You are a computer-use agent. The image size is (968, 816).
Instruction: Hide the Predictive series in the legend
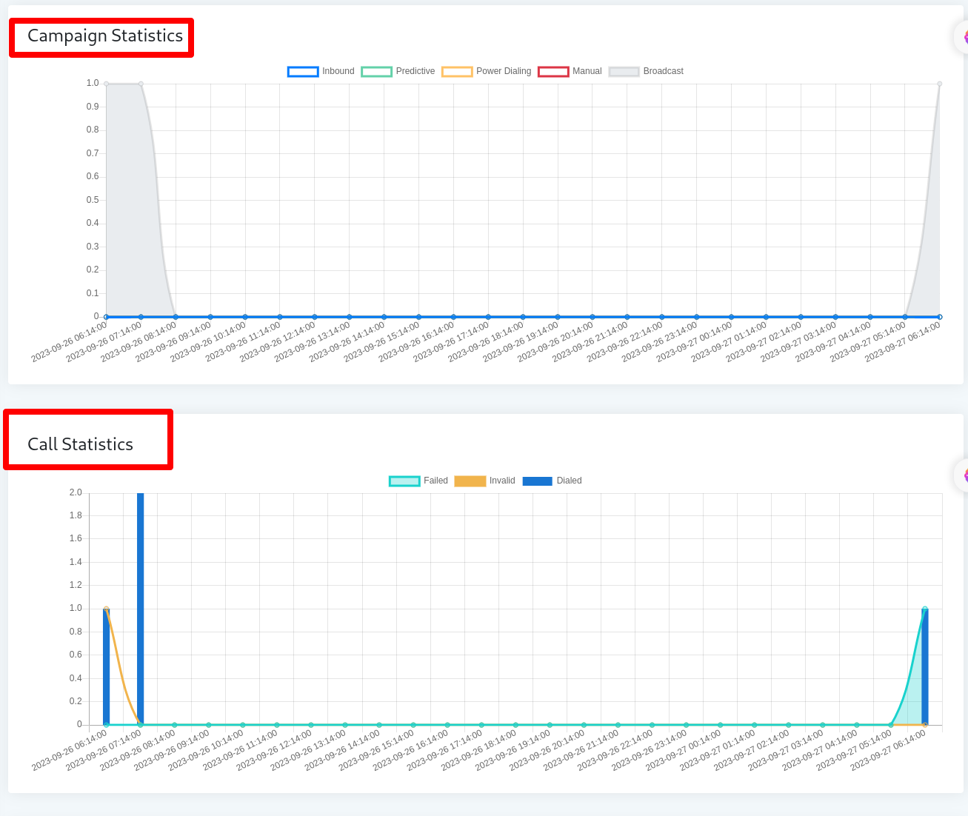pyautogui.click(x=398, y=72)
